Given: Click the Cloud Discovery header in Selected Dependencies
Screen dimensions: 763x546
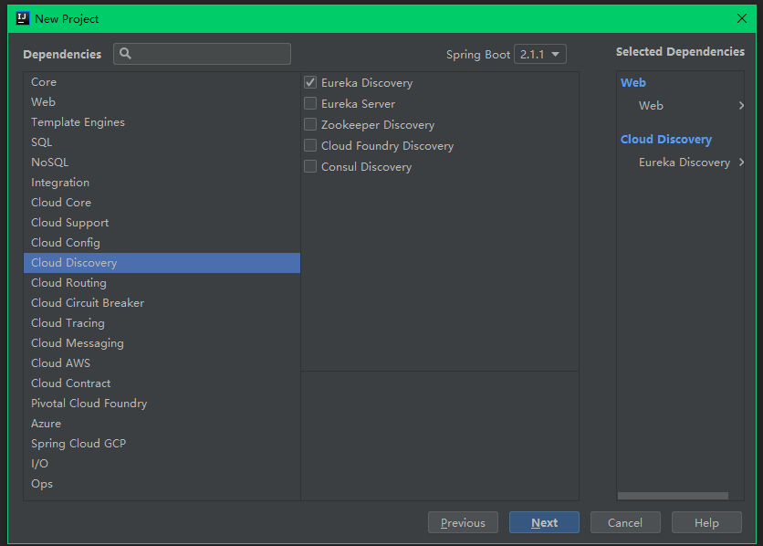Looking at the screenshot, I should click(666, 140).
